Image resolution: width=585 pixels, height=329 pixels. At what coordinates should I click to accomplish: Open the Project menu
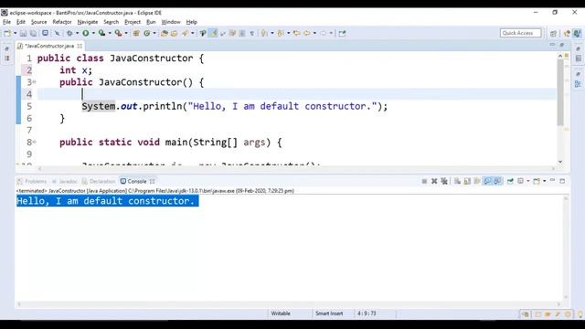click(133, 22)
